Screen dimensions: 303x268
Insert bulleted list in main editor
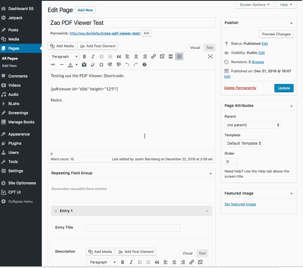click(102, 56)
